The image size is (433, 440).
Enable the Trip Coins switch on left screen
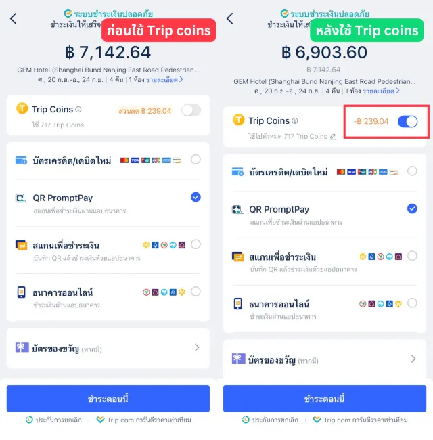pos(191,110)
